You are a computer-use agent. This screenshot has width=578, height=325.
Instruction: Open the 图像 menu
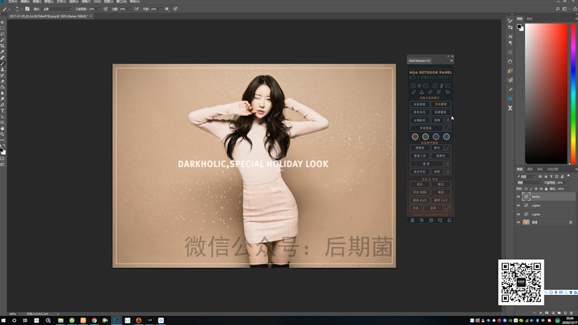37,1
